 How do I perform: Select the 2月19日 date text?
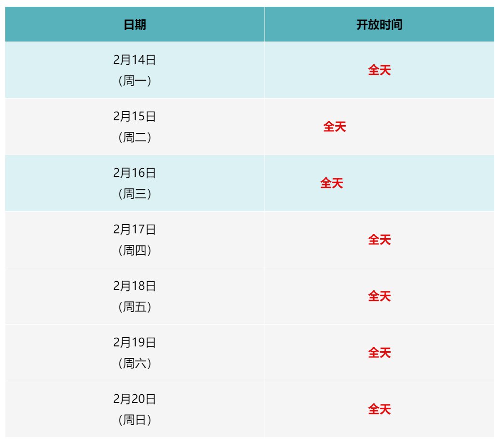tap(135, 343)
